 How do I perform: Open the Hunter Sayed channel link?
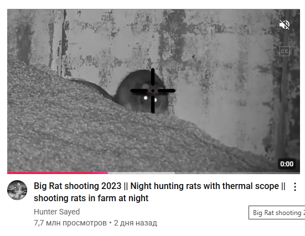tap(57, 212)
